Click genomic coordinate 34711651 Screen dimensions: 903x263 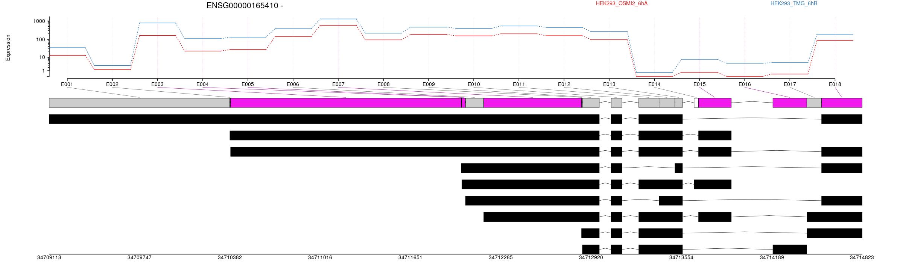pos(410,258)
